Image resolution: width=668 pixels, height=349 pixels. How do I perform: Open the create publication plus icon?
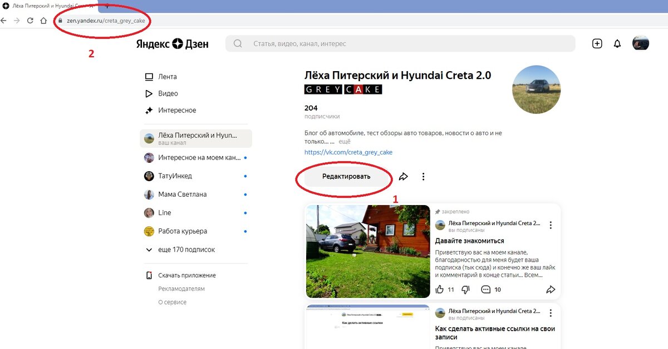click(597, 43)
